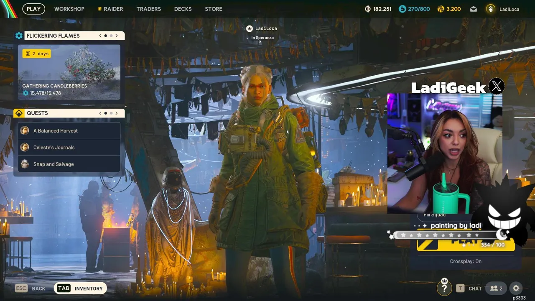Select second Flickering Flames page dot
The width and height of the screenshot is (535, 301).
tap(111, 36)
